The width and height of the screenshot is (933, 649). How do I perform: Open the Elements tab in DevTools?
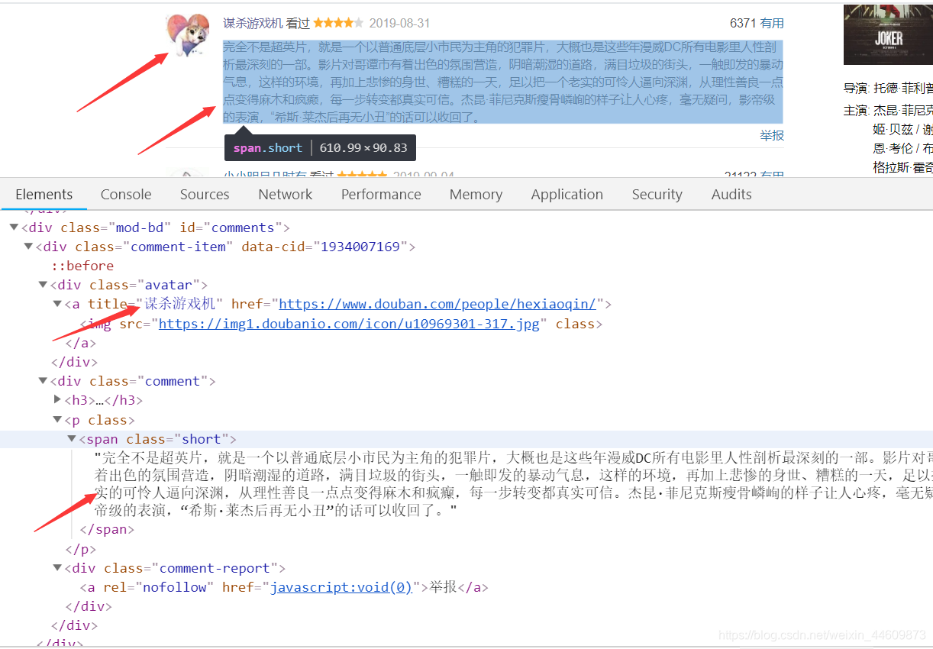click(44, 195)
